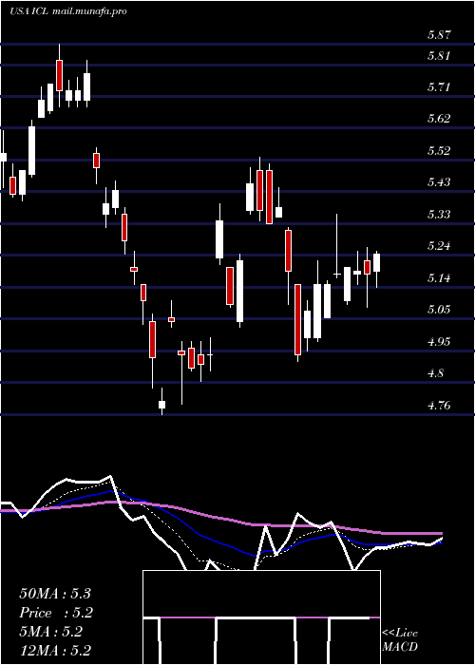Viewport: 475px width, 665px height.
Task: Click the highest red candlestick near 5.81
Action: [59, 75]
